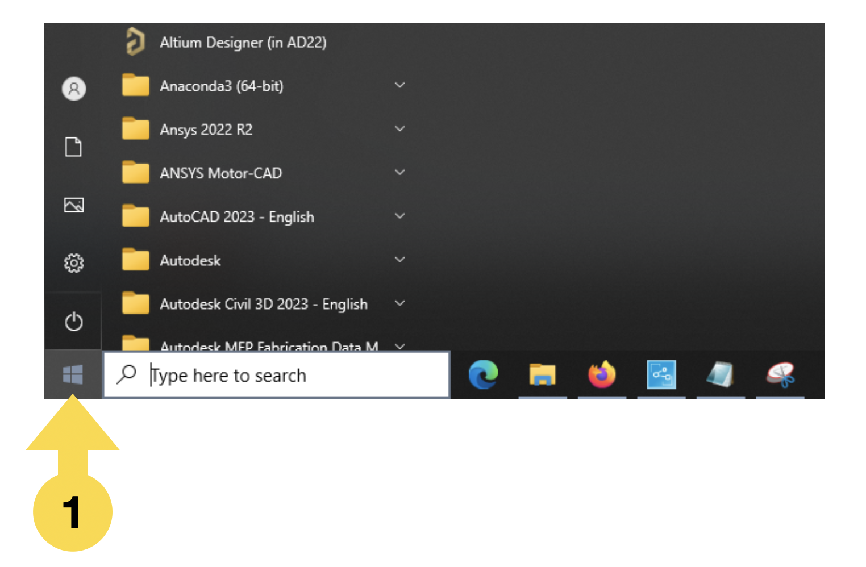Click the user account avatar icon
This screenshot has height=567, width=866.
[74, 89]
